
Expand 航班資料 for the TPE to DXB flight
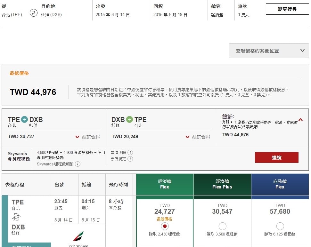click(x=87, y=137)
